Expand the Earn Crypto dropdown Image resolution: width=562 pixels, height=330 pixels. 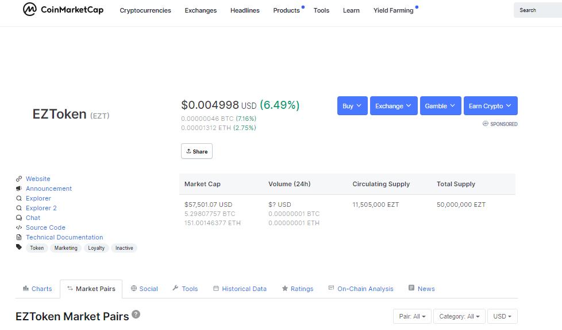490,106
